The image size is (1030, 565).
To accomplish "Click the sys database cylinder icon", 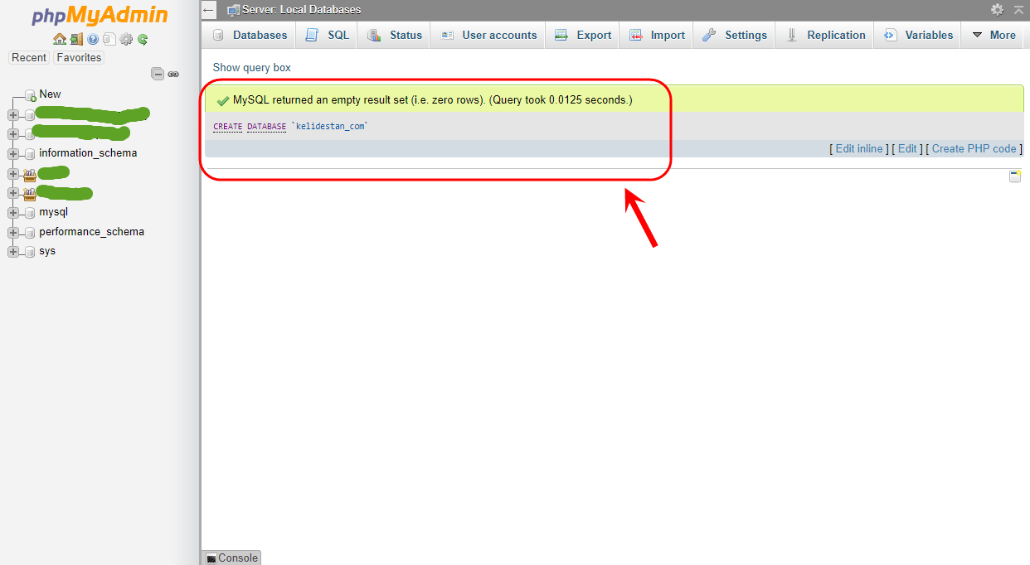I will (31, 252).
